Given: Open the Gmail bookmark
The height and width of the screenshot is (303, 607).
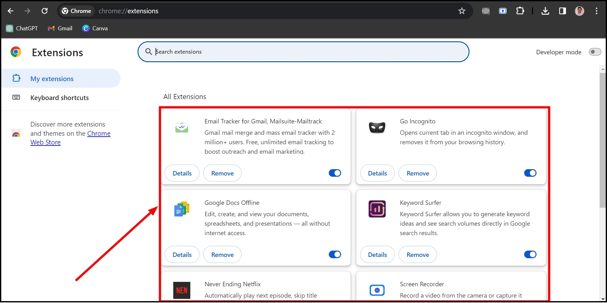Looking at the screenshot, I should click(x=60, y=28).
